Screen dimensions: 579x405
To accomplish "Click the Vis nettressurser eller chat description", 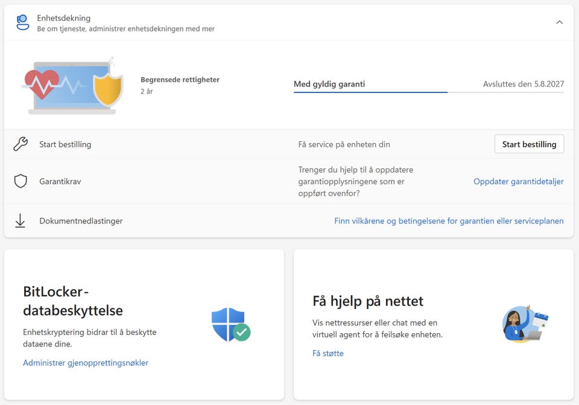I will click(x=378, y=328).
